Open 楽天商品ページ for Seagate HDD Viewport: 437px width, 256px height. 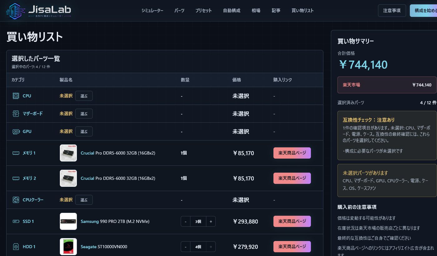292,247
